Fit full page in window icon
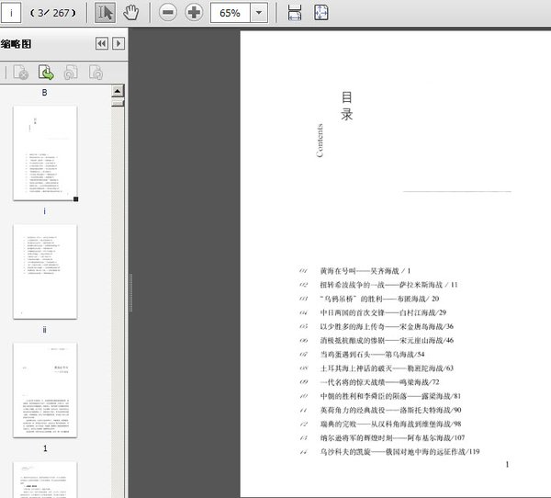The width and height of the screenshot is (551, 498). [x=321, y=13]
